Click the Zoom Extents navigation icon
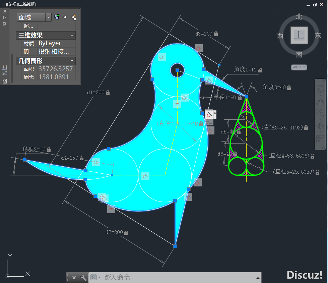 320,112
